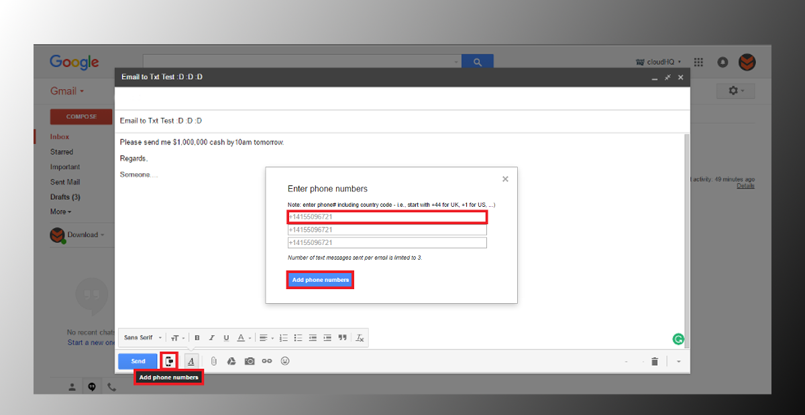This screenshot has height=415, width=805.
Task: Click the first phone number input field
Action: (x=387, y=217)
